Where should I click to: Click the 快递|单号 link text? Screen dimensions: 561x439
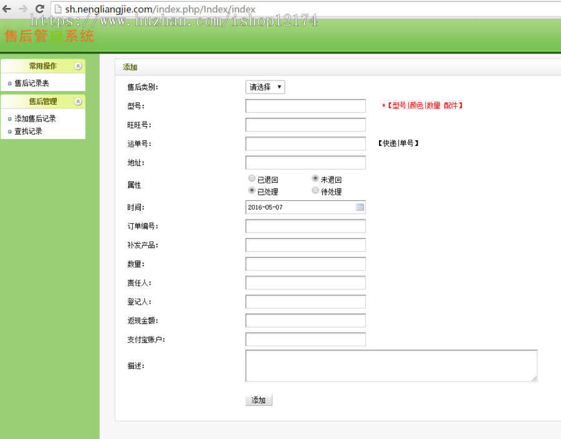point(398,143)
